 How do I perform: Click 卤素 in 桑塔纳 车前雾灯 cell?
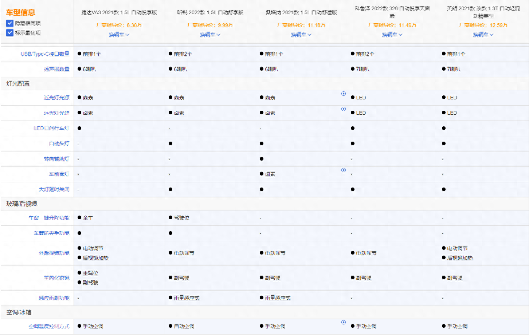pyautogui.click(x=270, y=174)
